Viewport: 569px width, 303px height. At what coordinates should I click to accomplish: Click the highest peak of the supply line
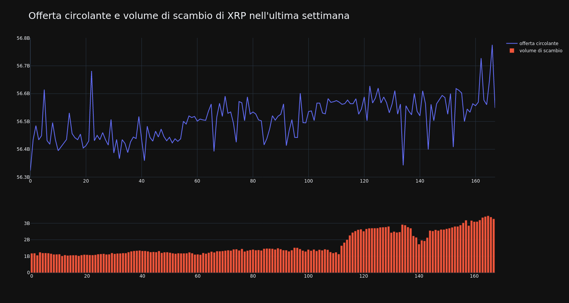492,45
